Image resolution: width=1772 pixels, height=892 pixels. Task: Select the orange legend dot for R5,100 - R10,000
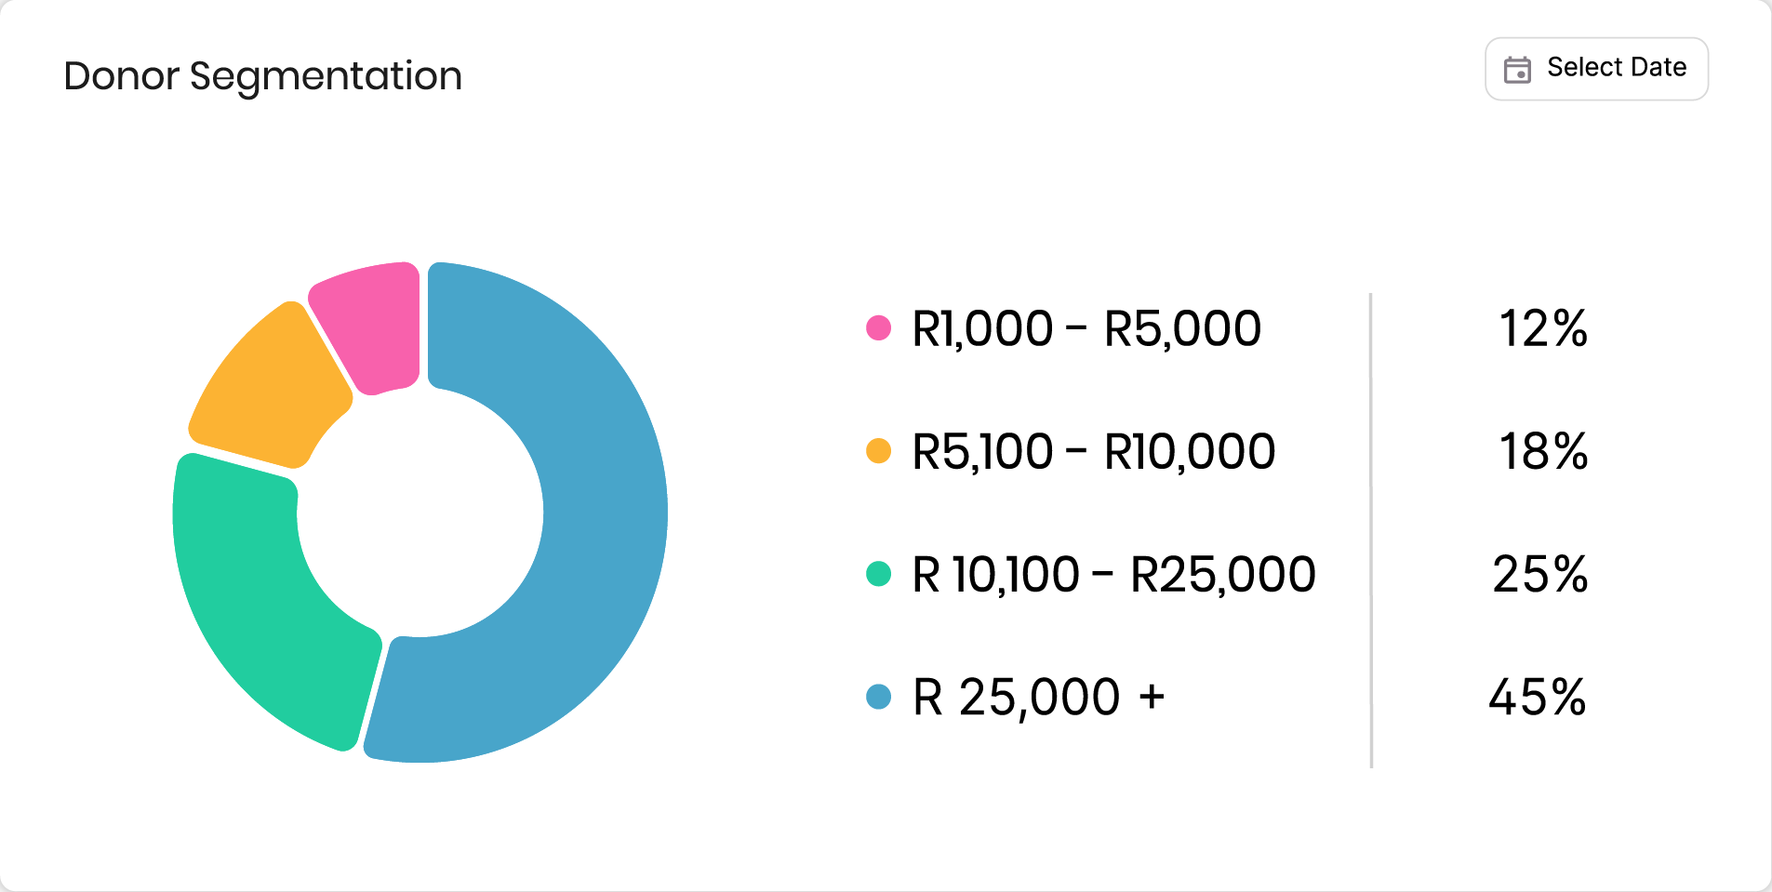[x=878, y=450]
